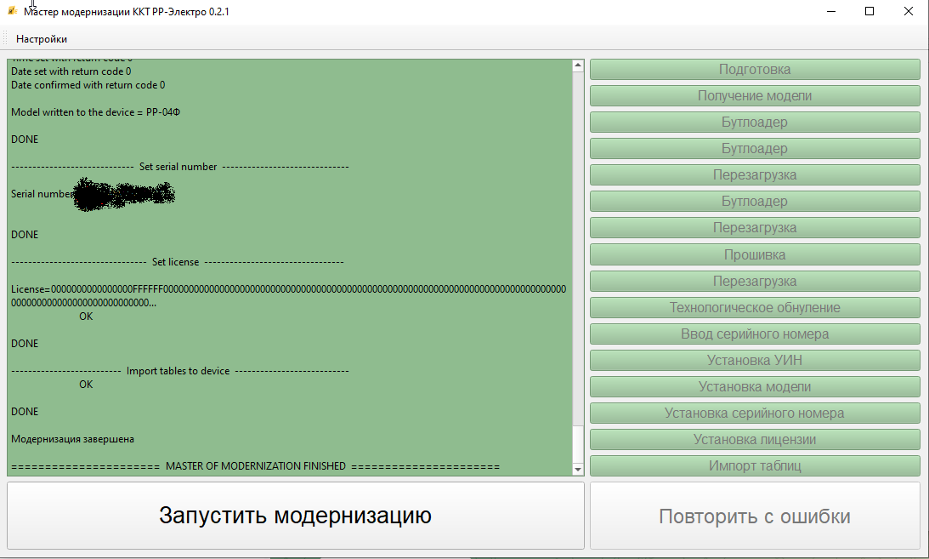The width and height of the screenshot is (929, 559).
Task: Click the Запустить модернизацию button
Action: (295, 516)
